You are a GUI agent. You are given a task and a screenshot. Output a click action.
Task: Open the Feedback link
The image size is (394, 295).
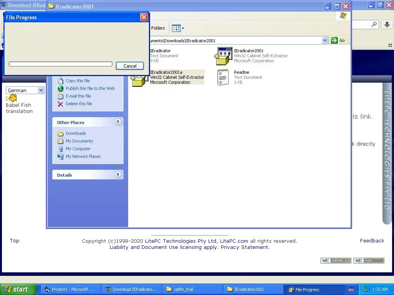click(x=372, y=240)
